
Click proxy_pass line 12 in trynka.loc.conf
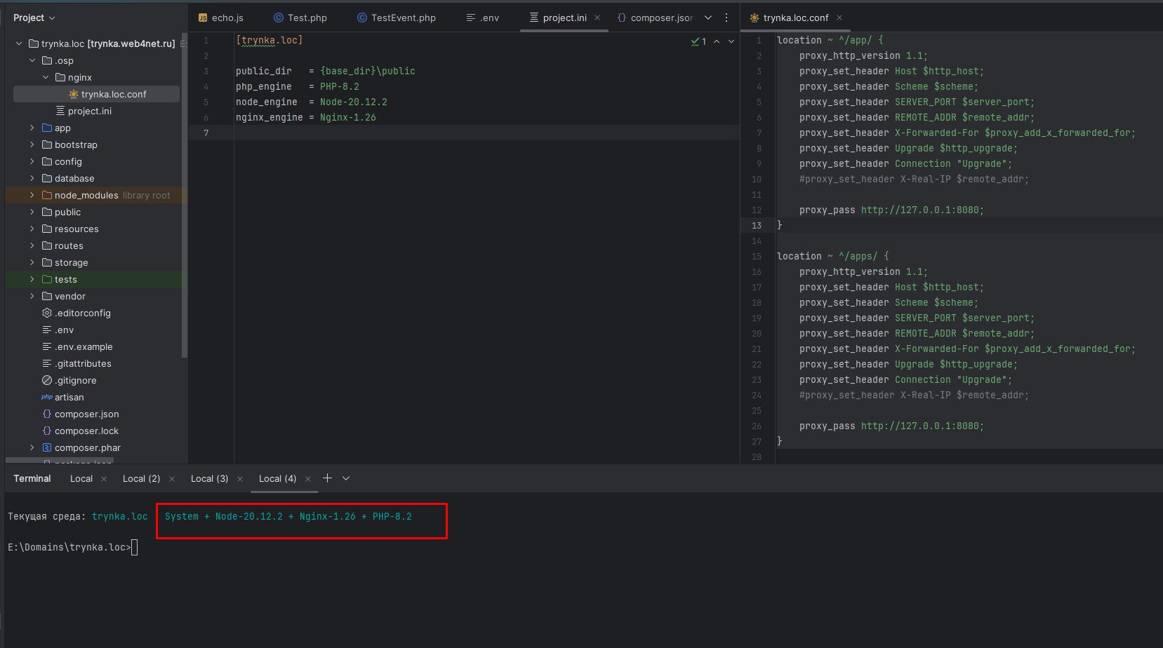[x=891, y=210]
